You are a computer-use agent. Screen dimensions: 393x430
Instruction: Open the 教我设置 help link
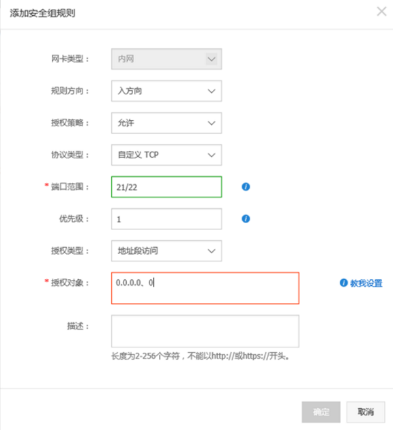(x=366, y=283)
